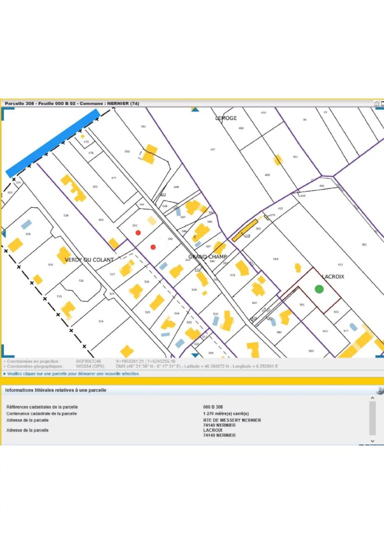Pan the map west with left arrow
Viewport: 384px width, 544px height.
pyautogui.click(x=3, y=233)
